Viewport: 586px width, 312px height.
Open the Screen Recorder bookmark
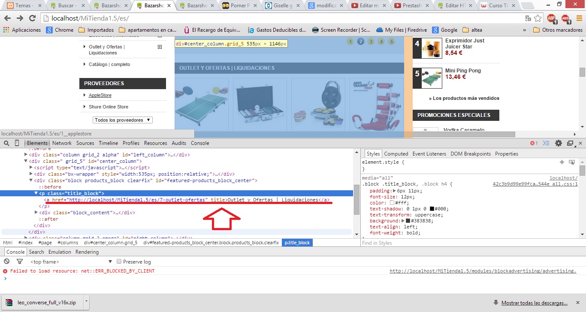341,30
